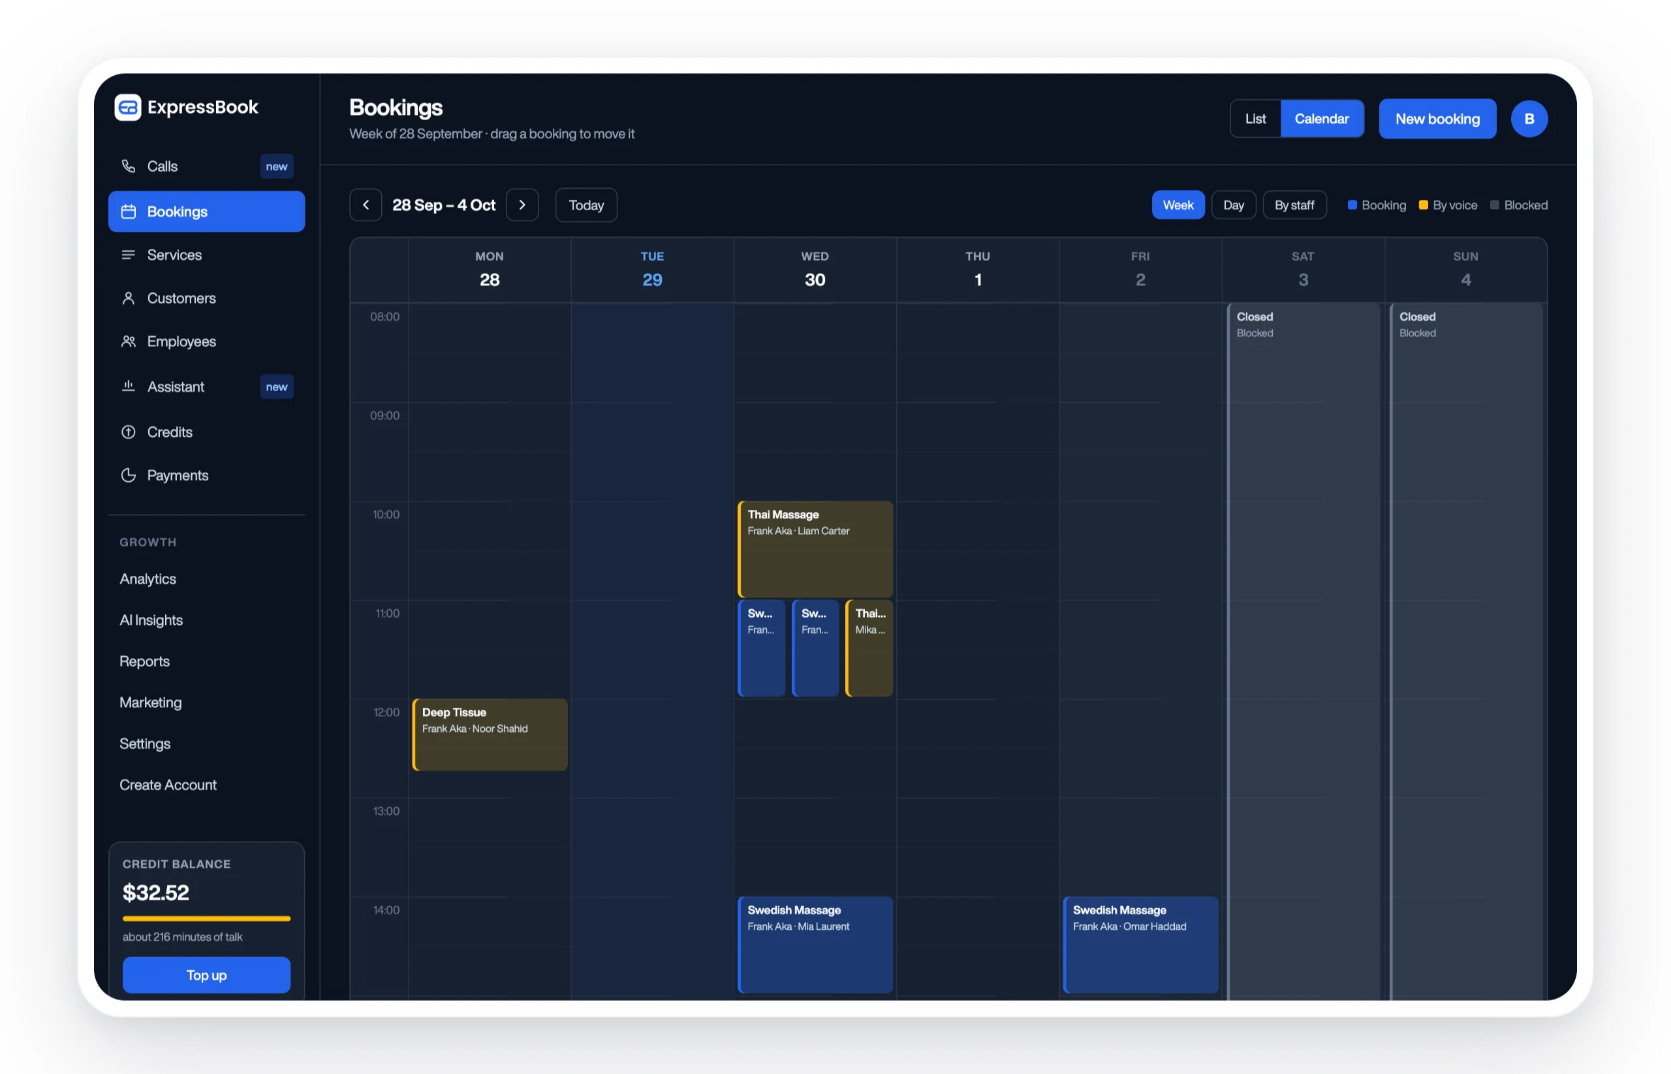The width and height of the screenshot is (1671, 1074).
Task: Select the WED 30 day header
Action: (814, 269)
